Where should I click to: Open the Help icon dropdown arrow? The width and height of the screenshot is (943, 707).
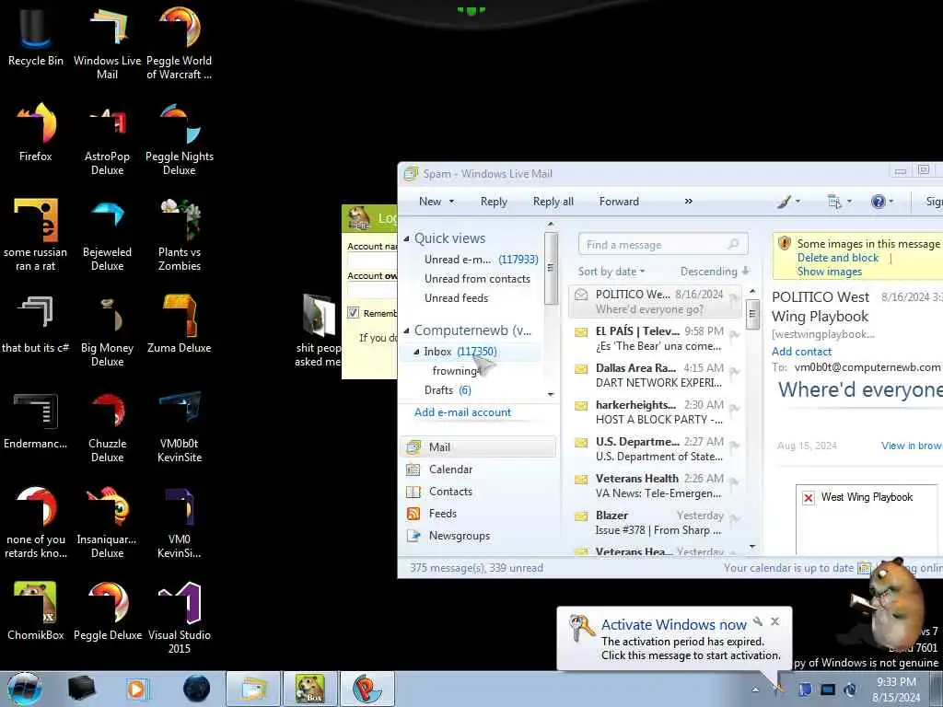(x=891, y=202)
